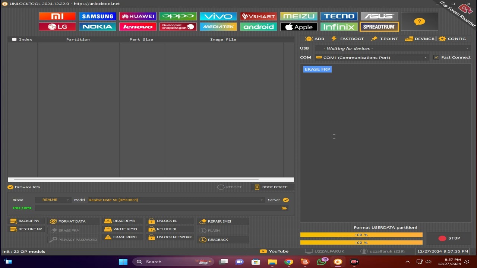Viewport: 477px width, 268px height.
Task: Select the Tecno brand tile
Action: (x=339, y=16)
